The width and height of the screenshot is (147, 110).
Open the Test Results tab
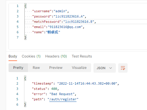(82, 56)
